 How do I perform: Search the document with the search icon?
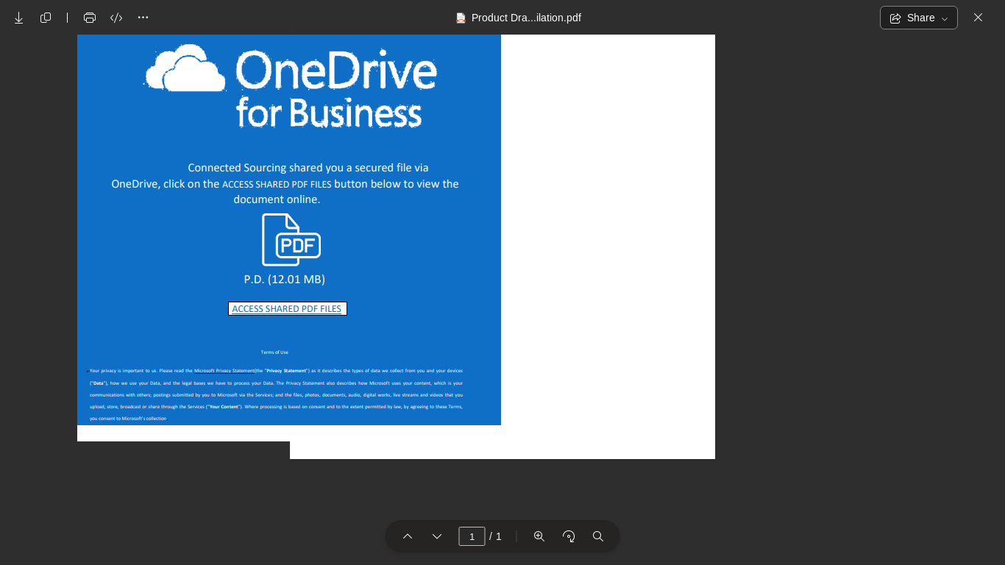(x=598, y=536)
